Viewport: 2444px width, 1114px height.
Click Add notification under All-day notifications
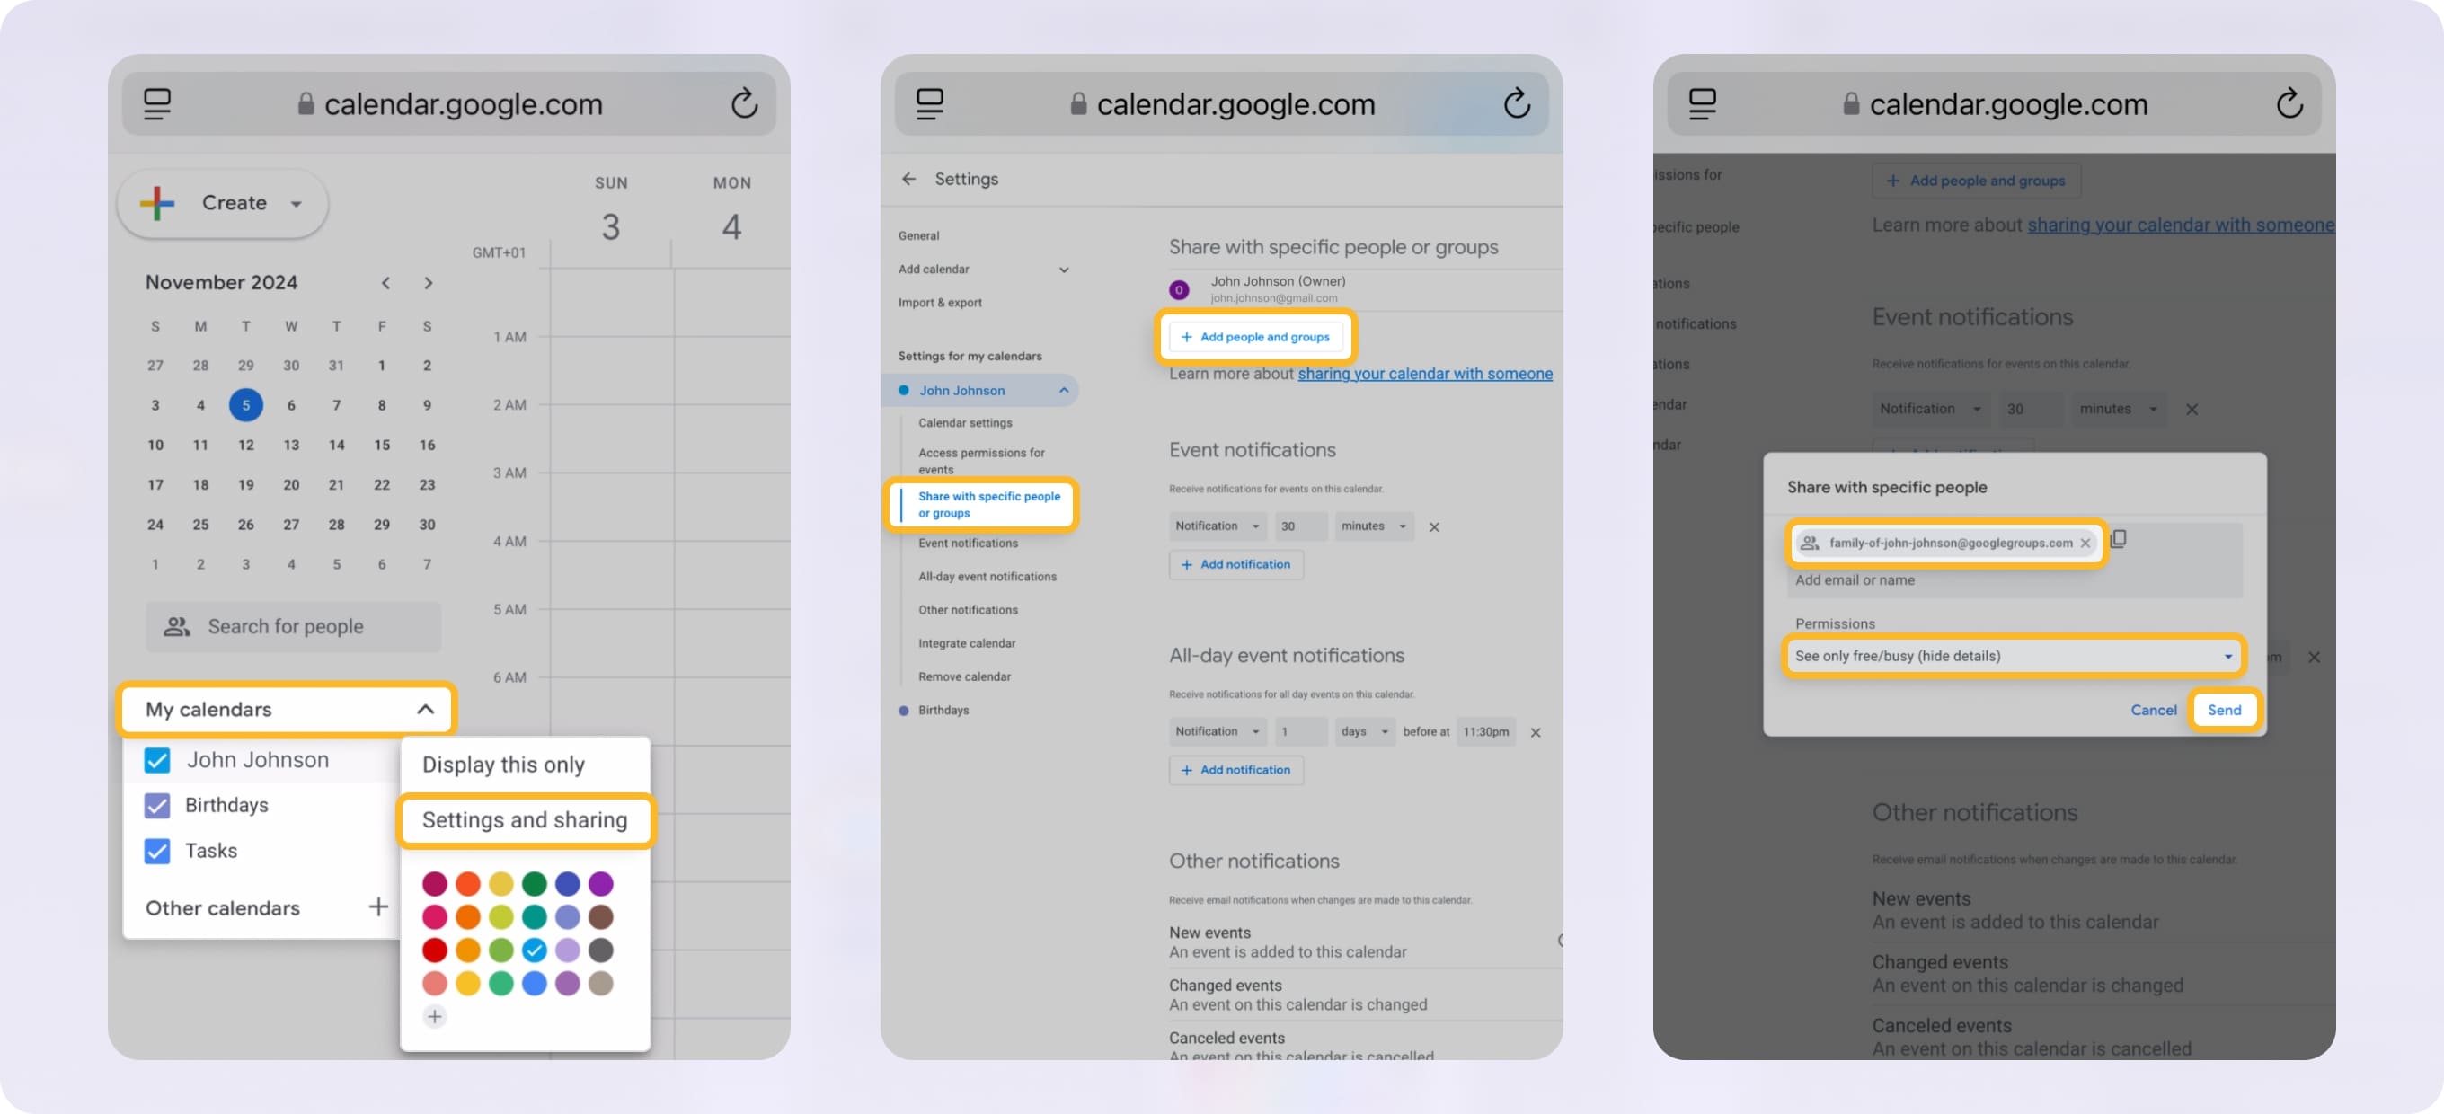point(1235,771)
